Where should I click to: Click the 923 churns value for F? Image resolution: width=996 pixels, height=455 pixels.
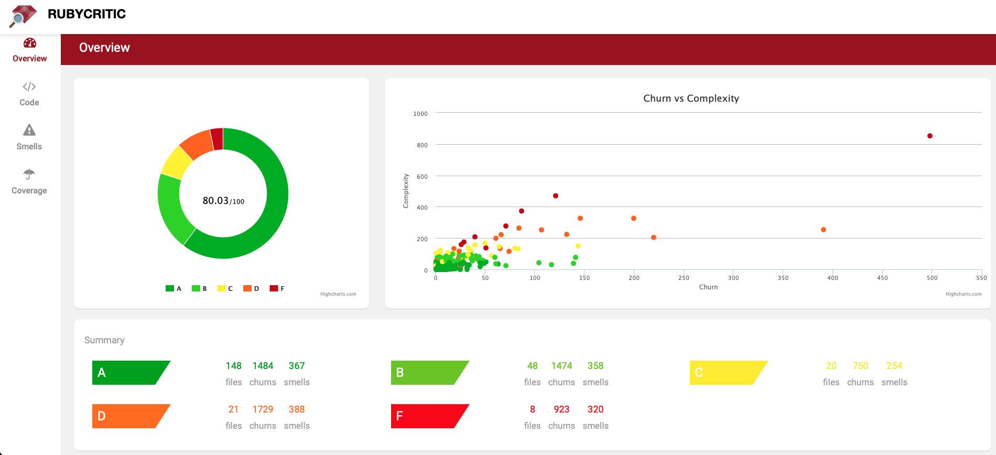562,409
